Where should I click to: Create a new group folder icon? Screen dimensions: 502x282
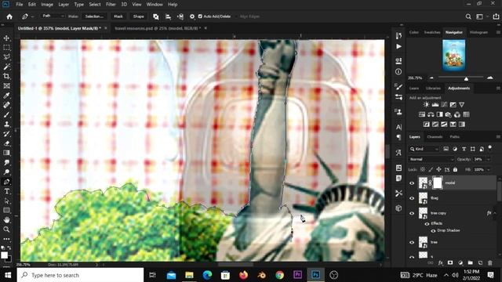tap(470, 263)
